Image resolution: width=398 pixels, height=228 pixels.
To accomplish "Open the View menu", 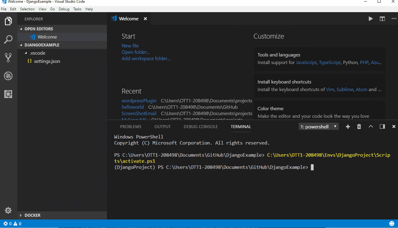I will 43,9.
